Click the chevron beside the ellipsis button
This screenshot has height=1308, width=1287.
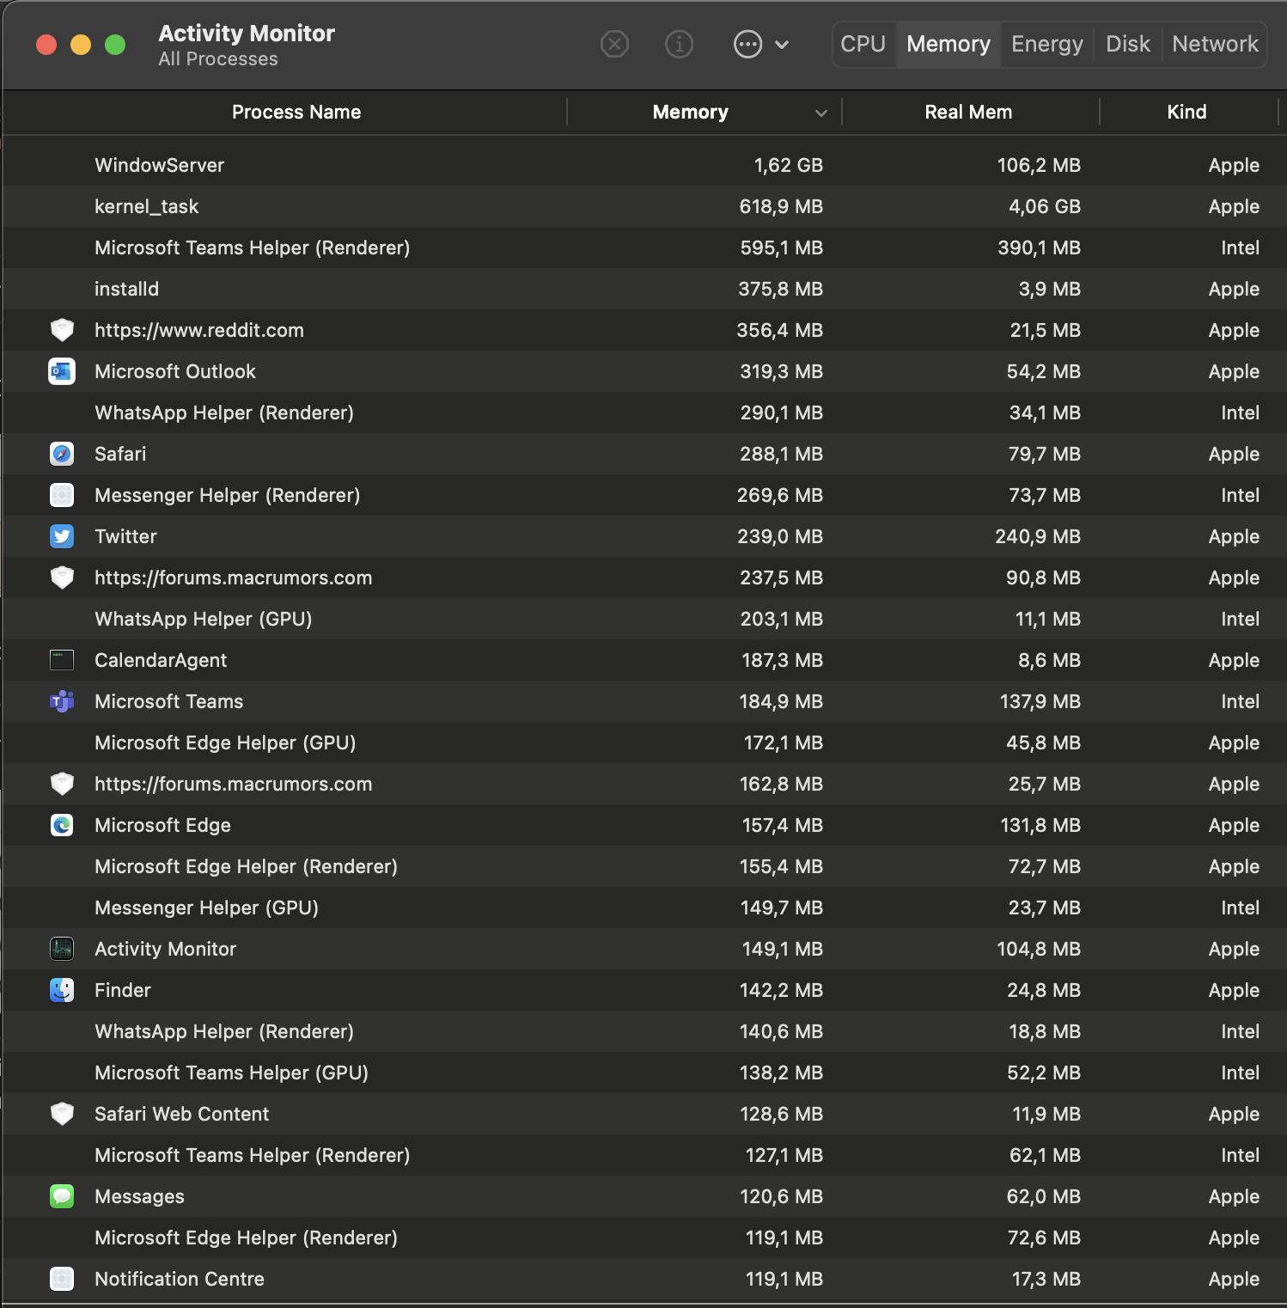tap(782, 45)
